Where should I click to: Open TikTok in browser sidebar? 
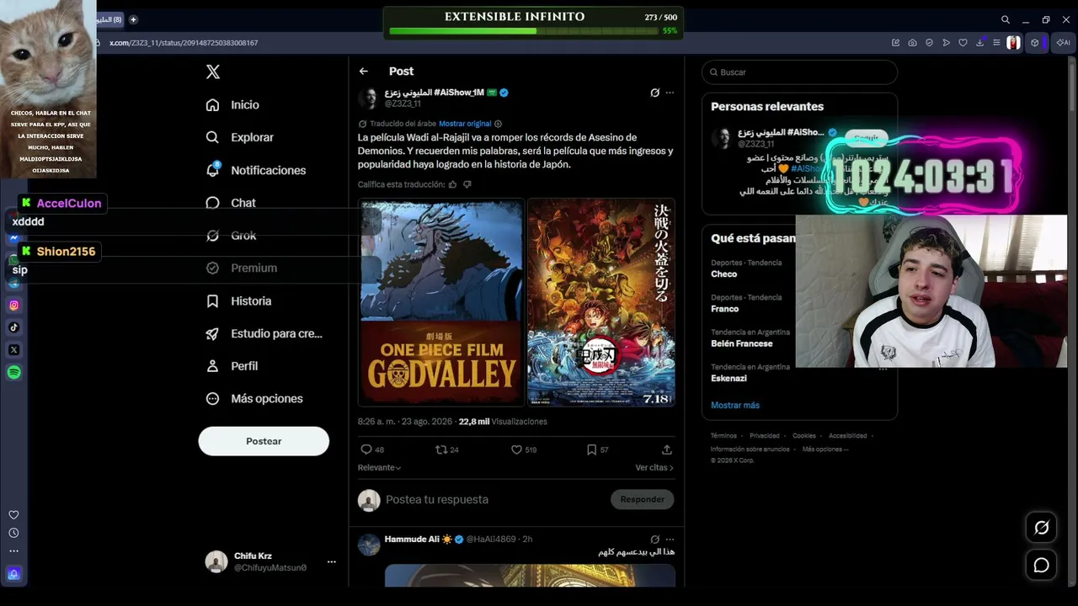pyautogui.click(x=13, y=327)
